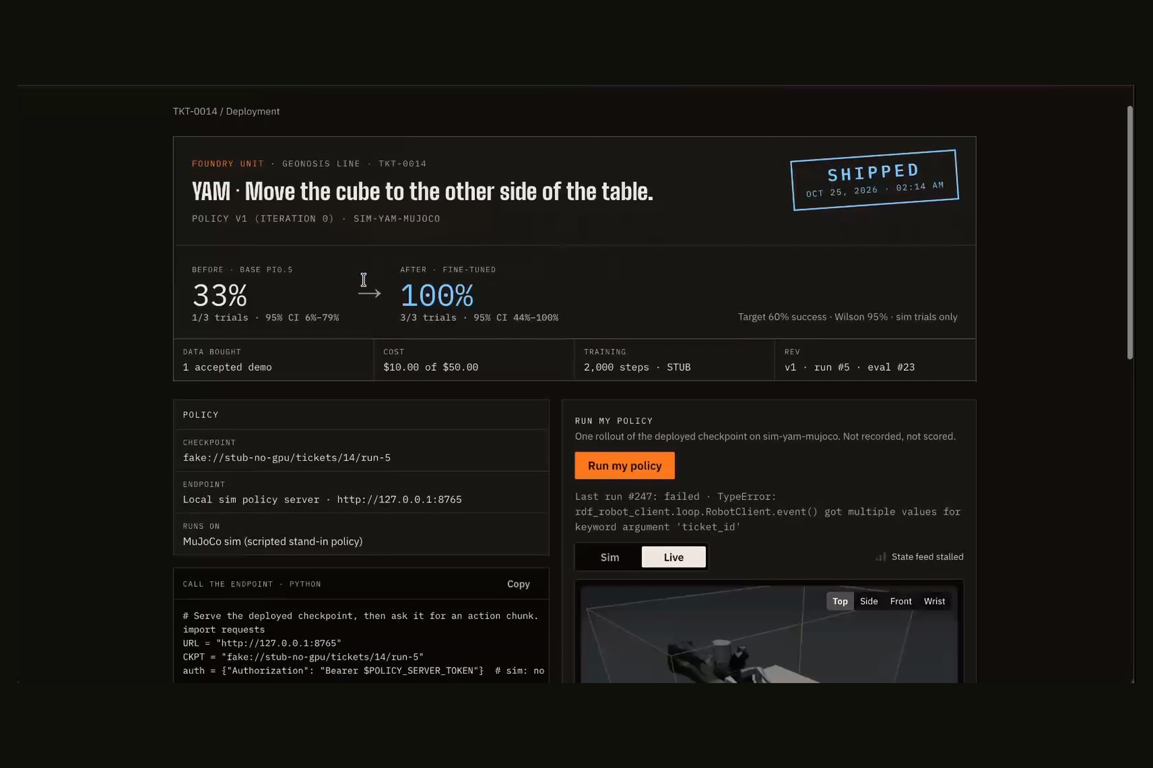Click the import requests code line

tap(224, 630)
